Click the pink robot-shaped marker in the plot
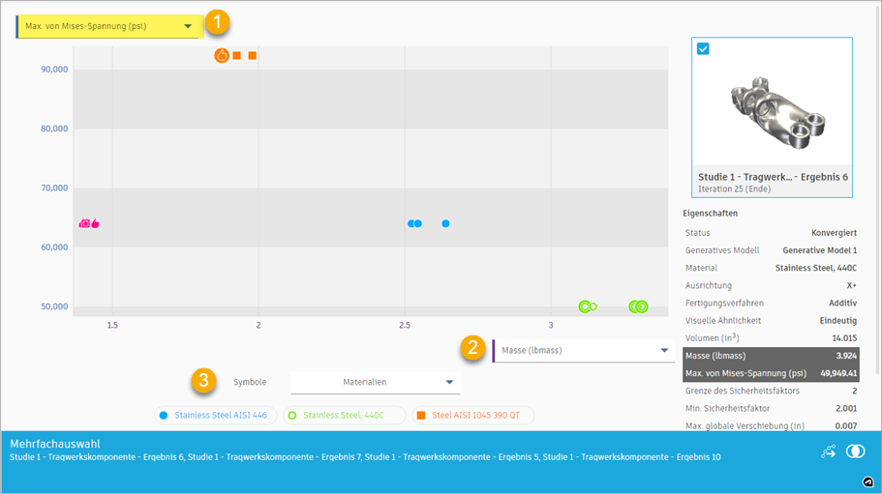 (x=84, y=223)
